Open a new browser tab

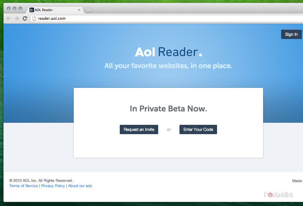tap(89, 10)
